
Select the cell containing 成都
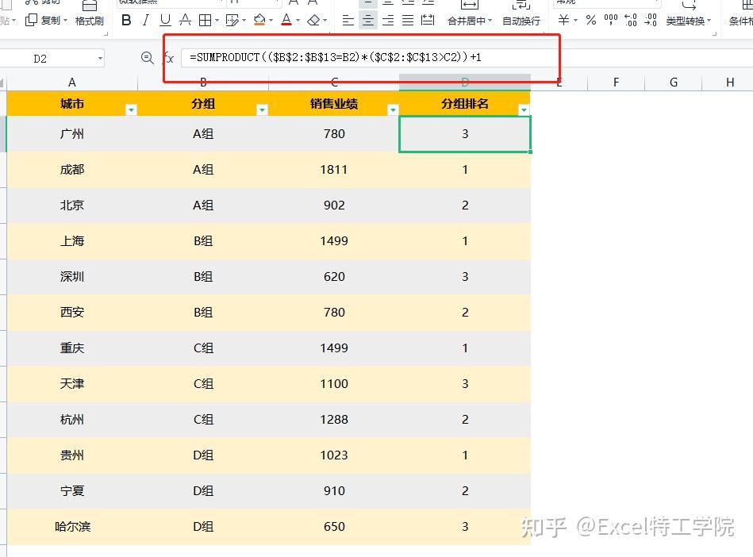[x=72, y=170]
